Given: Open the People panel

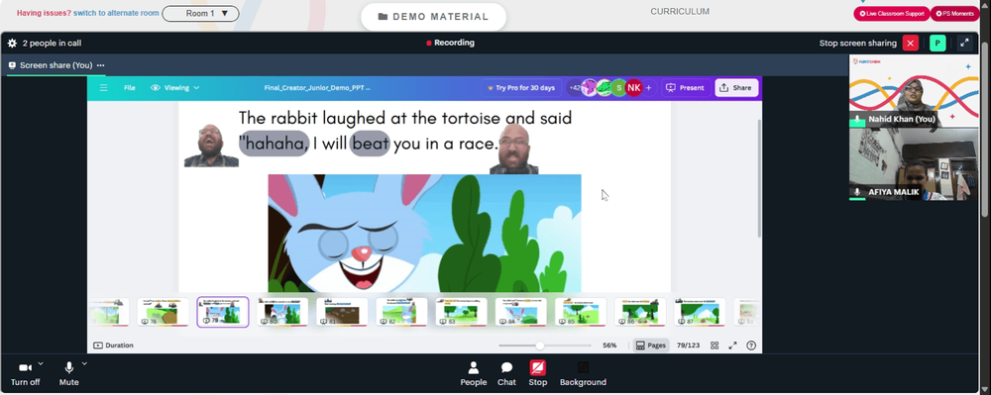Looking at the screenshot, I should coord(474,373).
